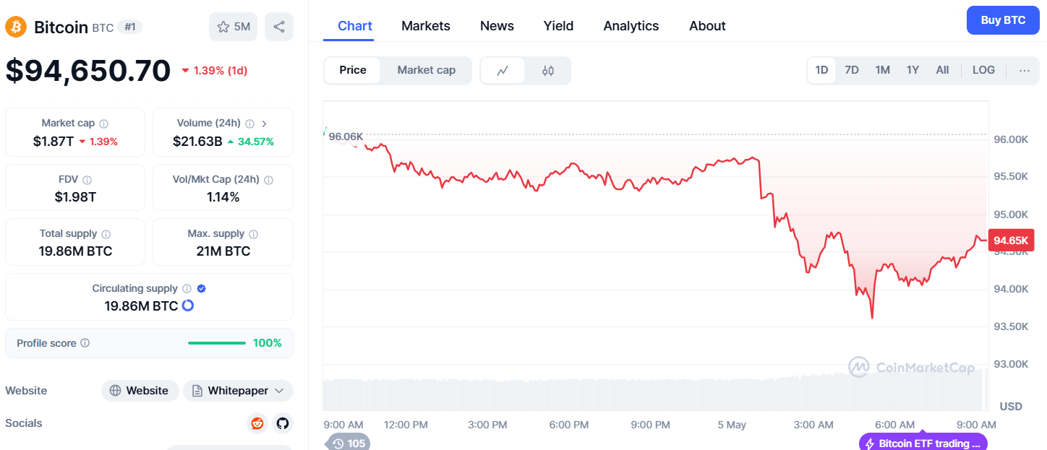Click the 94.65K current price label

click(1011, 241)
